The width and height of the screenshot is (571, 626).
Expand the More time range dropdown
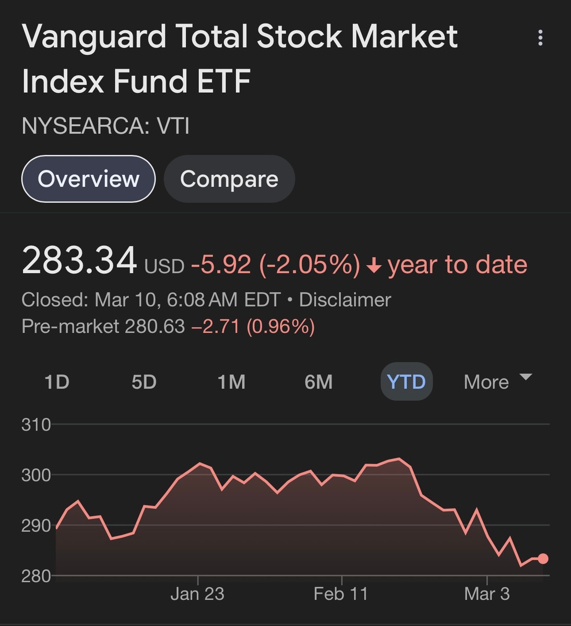click(x=497, y=381)
